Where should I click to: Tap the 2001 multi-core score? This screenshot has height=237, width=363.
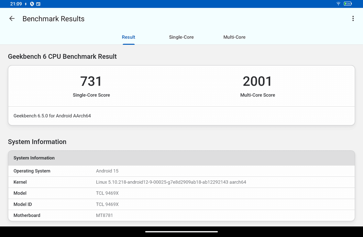pyautogui.click(x=257, y=82)
